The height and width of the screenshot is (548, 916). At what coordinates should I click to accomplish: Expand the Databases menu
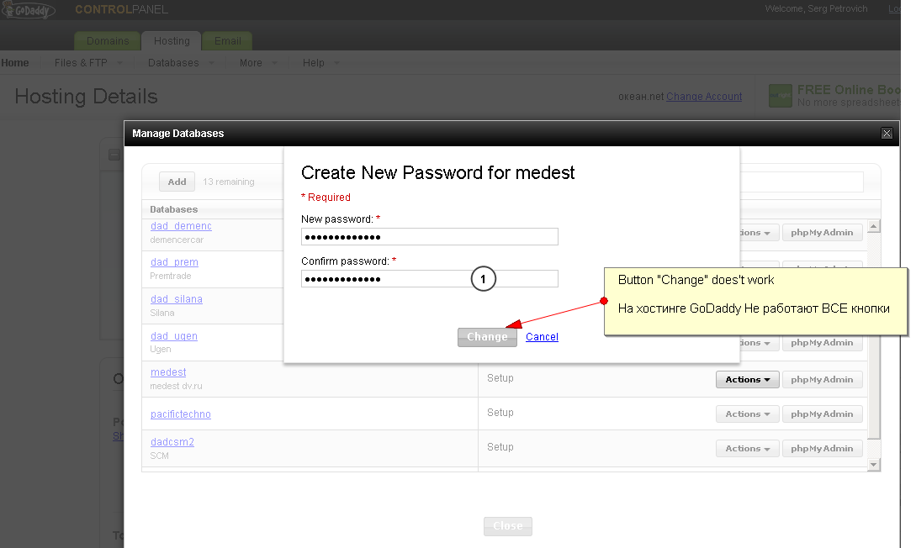[x=181, y=62]
